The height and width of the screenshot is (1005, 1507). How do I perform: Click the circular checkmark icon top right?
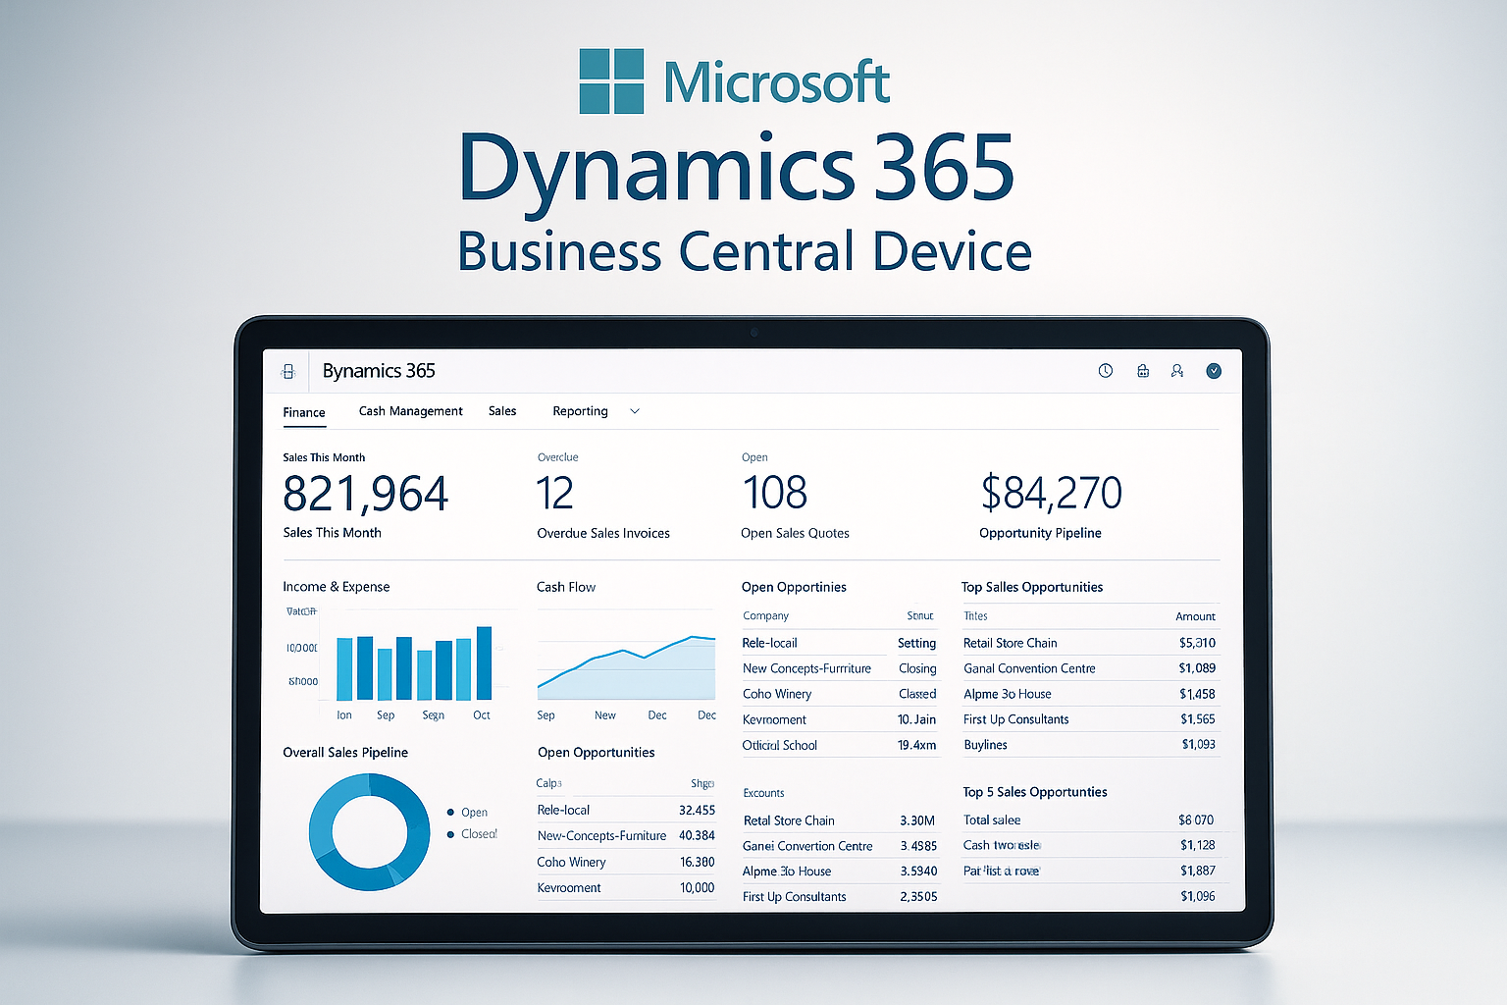[1213, 371]
